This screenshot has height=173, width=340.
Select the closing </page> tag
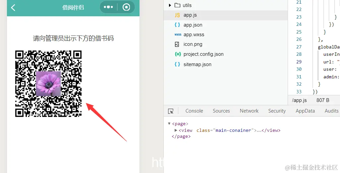click(x=181, y=136)
